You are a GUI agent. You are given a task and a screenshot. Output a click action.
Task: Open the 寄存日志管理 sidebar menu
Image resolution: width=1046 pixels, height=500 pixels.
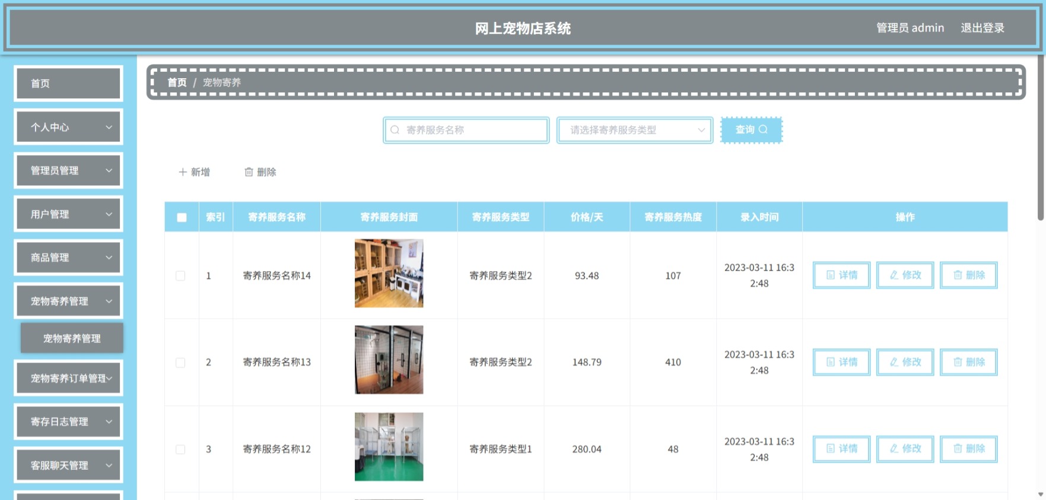pos(68,422)
